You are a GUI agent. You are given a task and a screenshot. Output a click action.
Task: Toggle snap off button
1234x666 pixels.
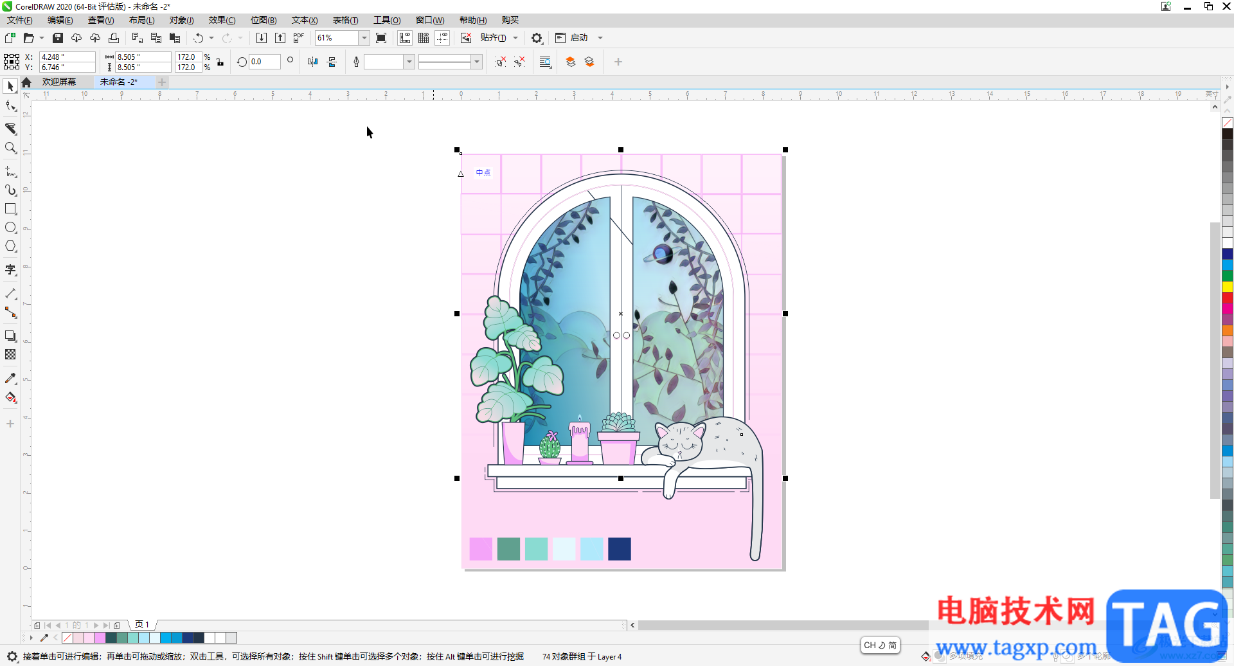[x=466, y=38]
